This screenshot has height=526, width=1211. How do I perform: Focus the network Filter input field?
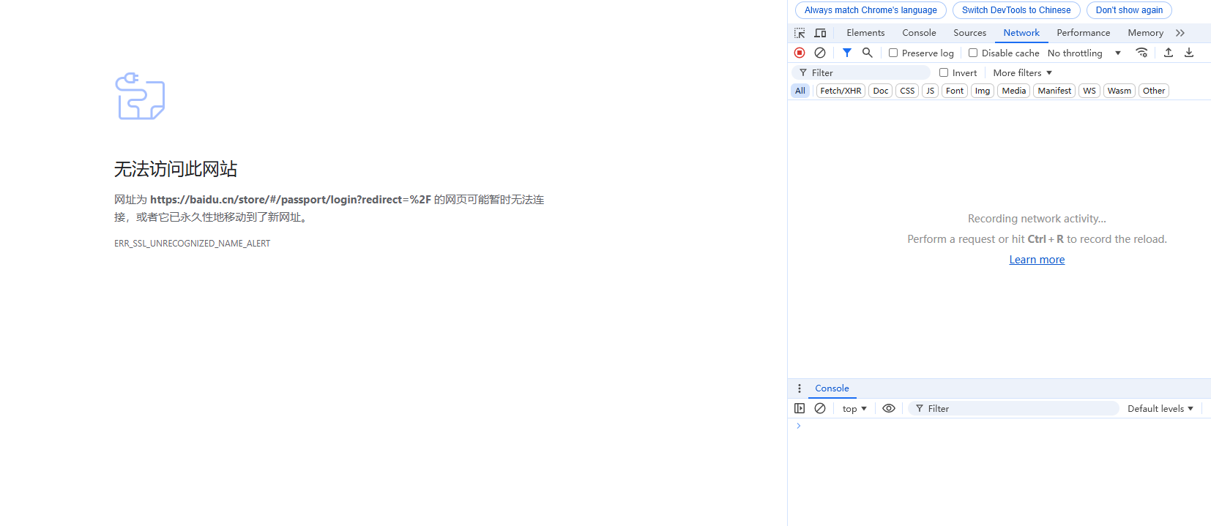pos(861,72)
